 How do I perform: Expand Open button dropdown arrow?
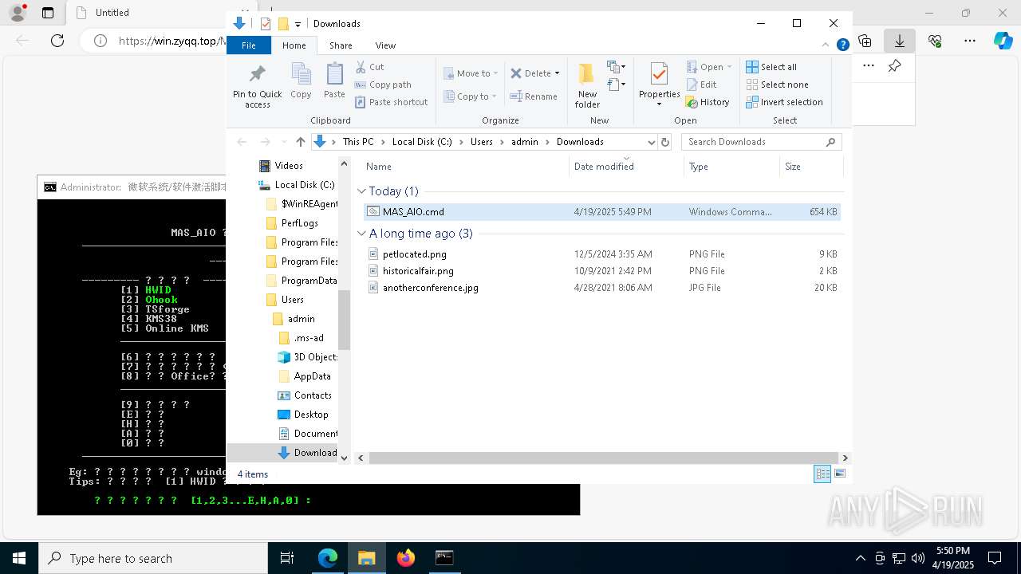(729, 67)
